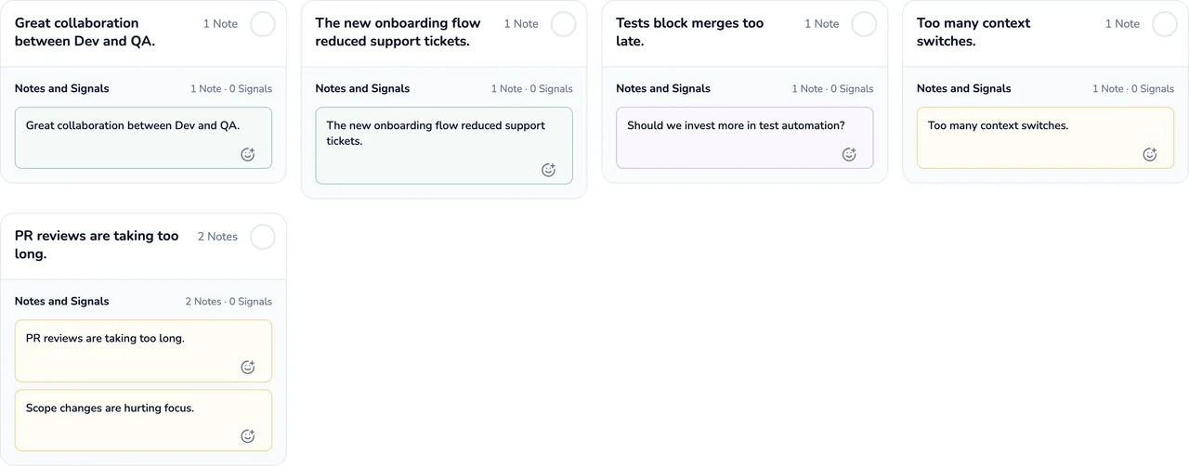1189x466 pixels.
Task: Mark the 'Too many context switches' card circle
Action: [1165, 24]
